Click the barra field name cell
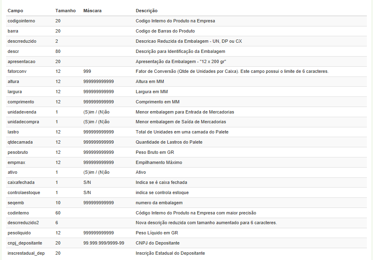Screen dimensions: 373x260 tap(13, 31)
